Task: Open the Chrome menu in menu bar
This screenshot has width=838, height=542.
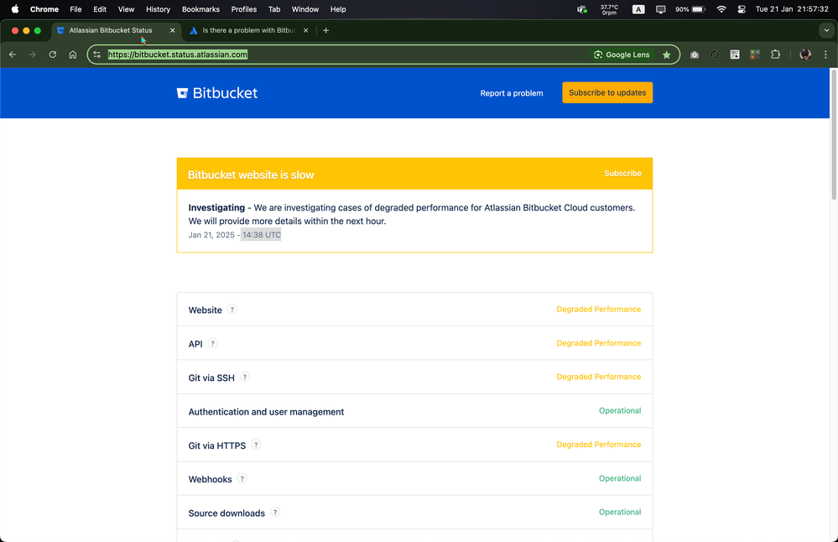Action: click(44, 9)
